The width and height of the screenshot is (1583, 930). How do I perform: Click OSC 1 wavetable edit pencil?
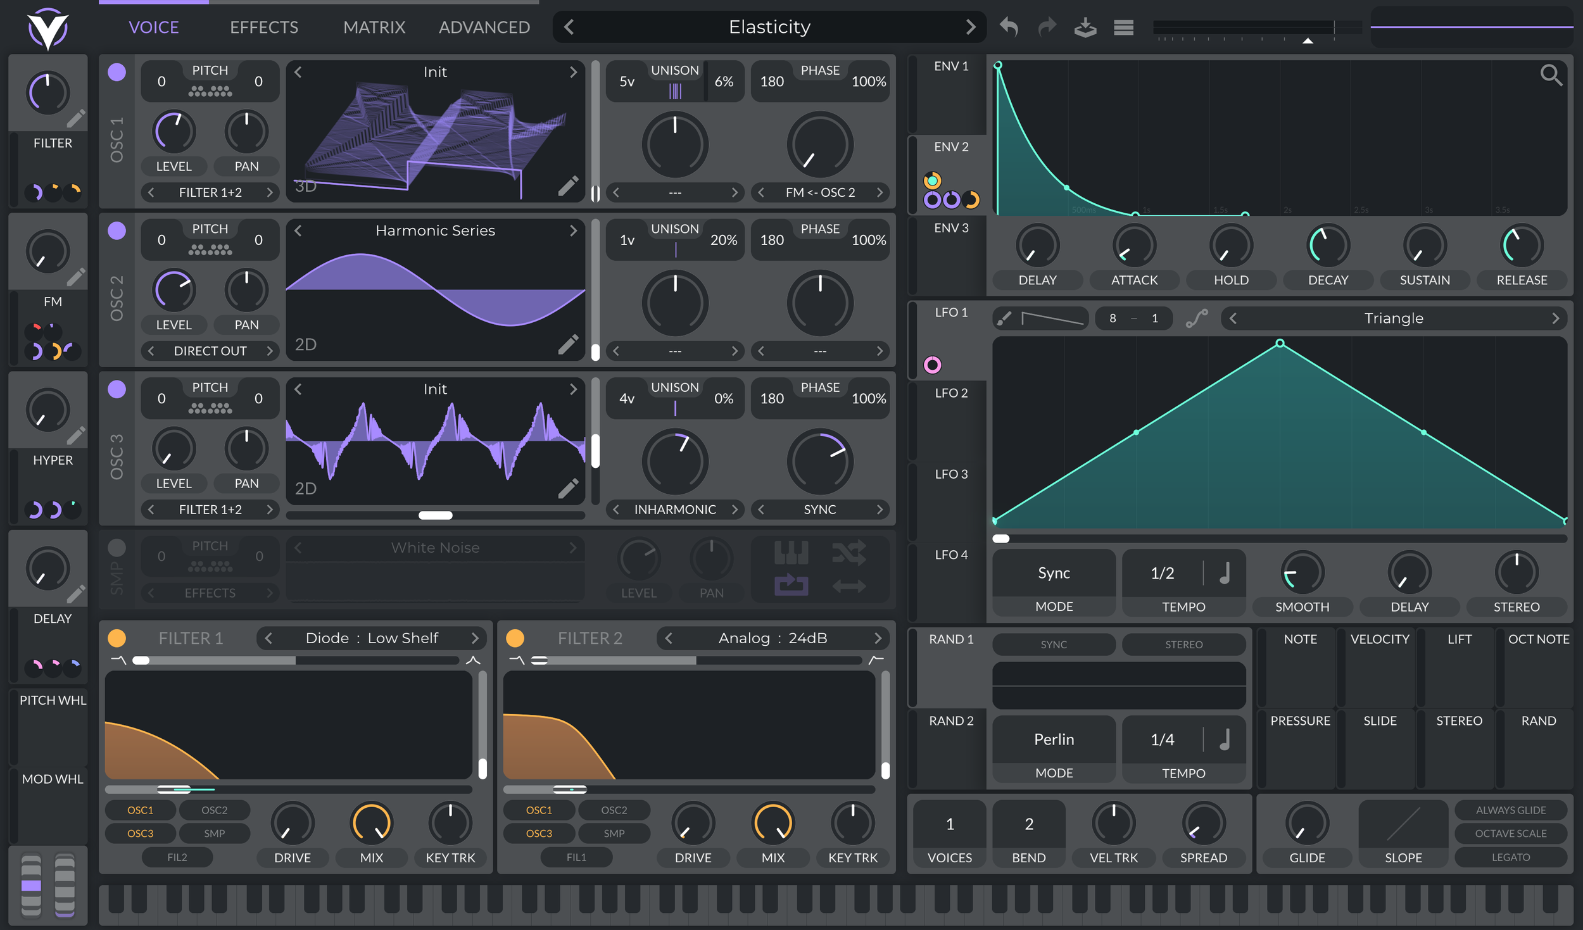tap(568, 185)
